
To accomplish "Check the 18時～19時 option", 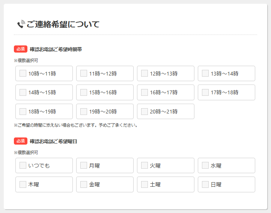I will [23, 112].
